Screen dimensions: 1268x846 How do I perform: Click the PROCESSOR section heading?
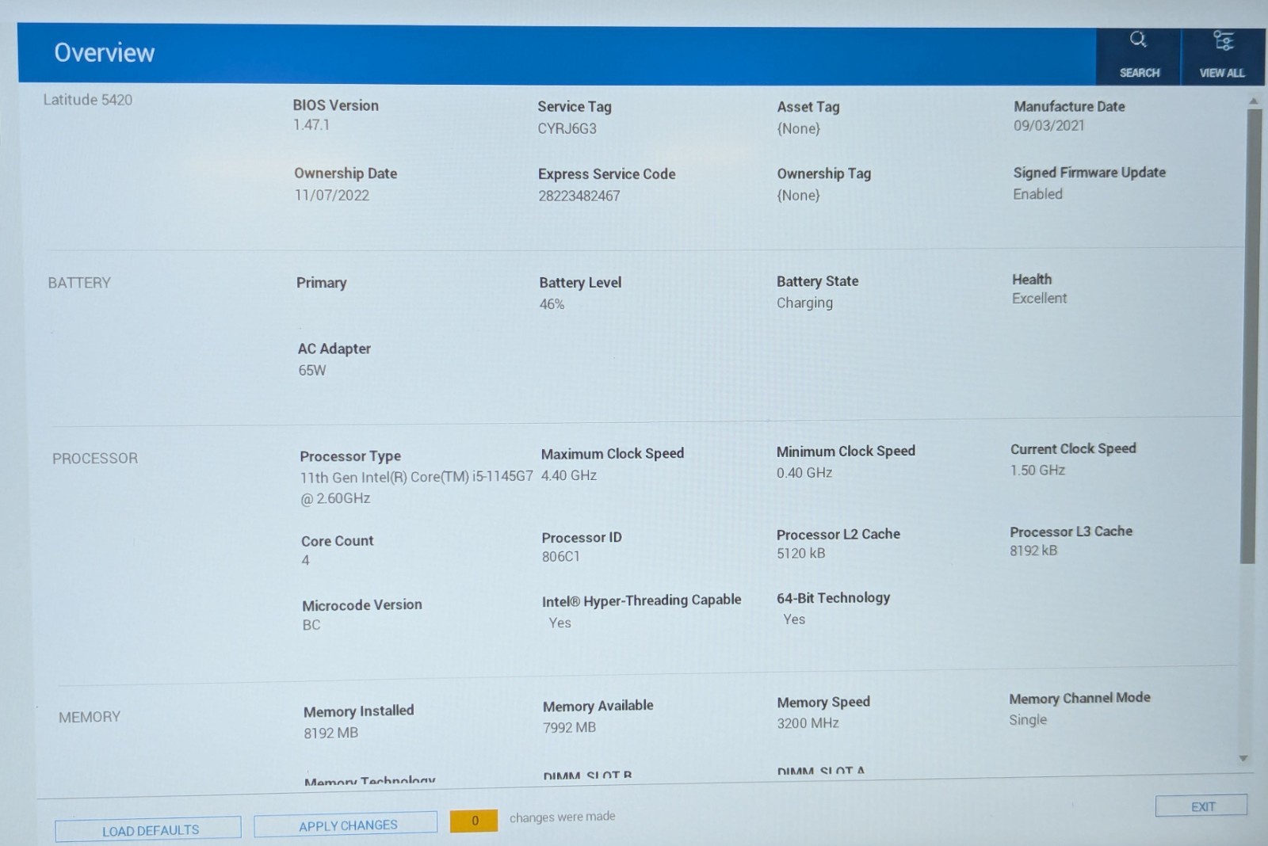[x=95, y=459]
